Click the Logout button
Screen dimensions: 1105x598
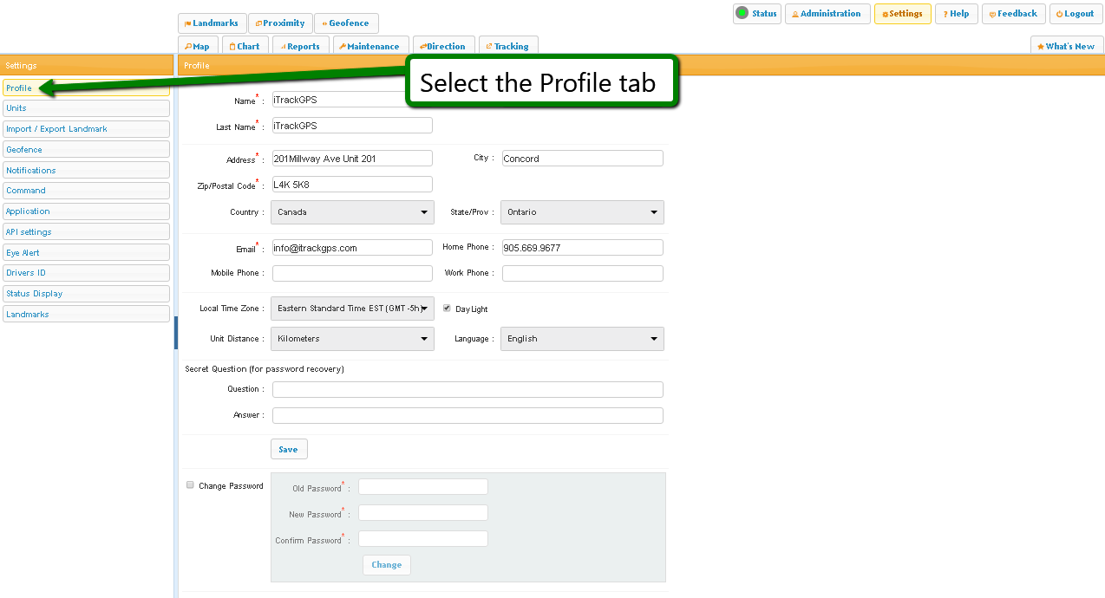[x=1076, y=14]
